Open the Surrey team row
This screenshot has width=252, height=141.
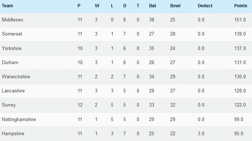click(x=126, y=105)
